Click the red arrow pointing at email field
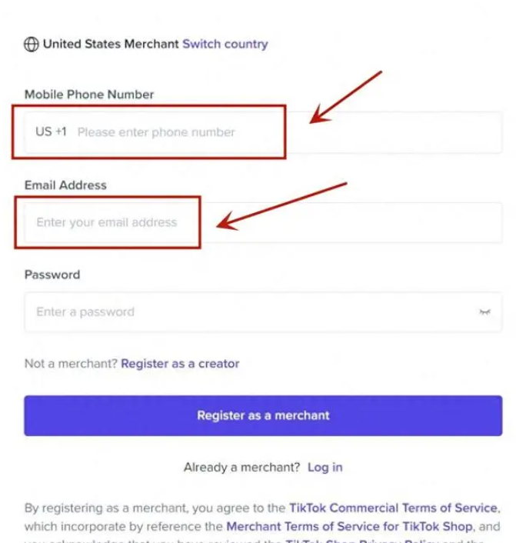Screen dimensions: 516x543 (281, 205)
